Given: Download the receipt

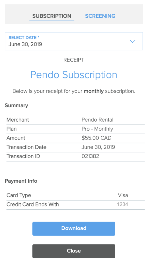Looking at the screenshot, I should pos(74,229).
